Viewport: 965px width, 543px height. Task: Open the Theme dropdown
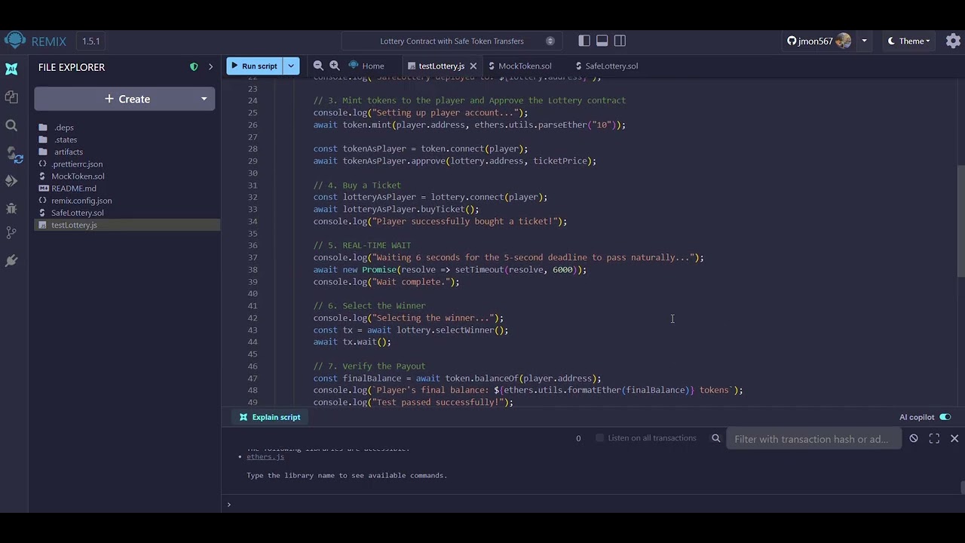pyautogui.click(x=908, y=41)
